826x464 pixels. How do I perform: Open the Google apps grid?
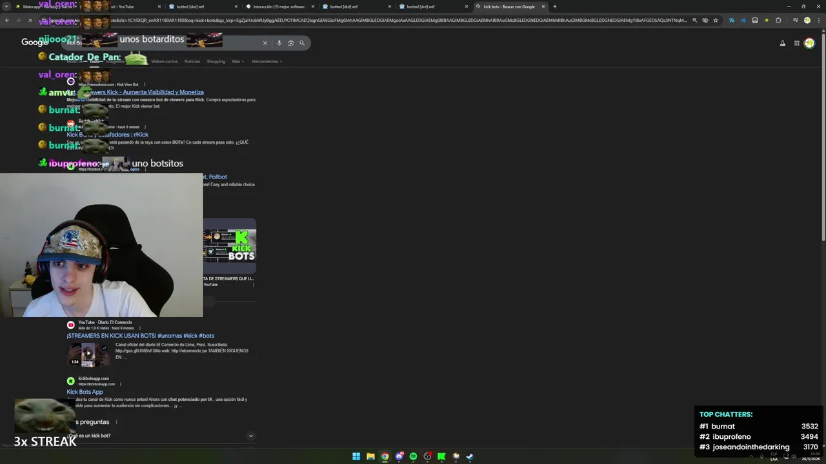pos(797,43)
